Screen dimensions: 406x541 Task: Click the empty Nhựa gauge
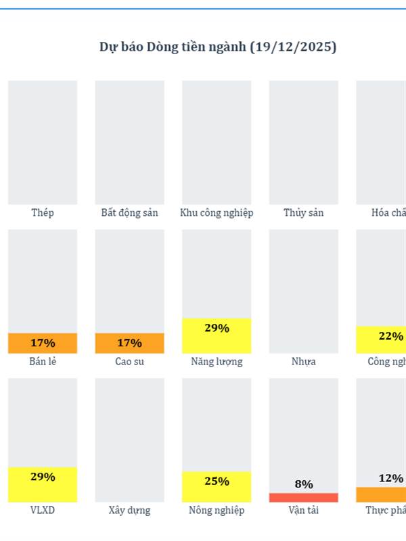pyautogui.click(x=303, y=291)
